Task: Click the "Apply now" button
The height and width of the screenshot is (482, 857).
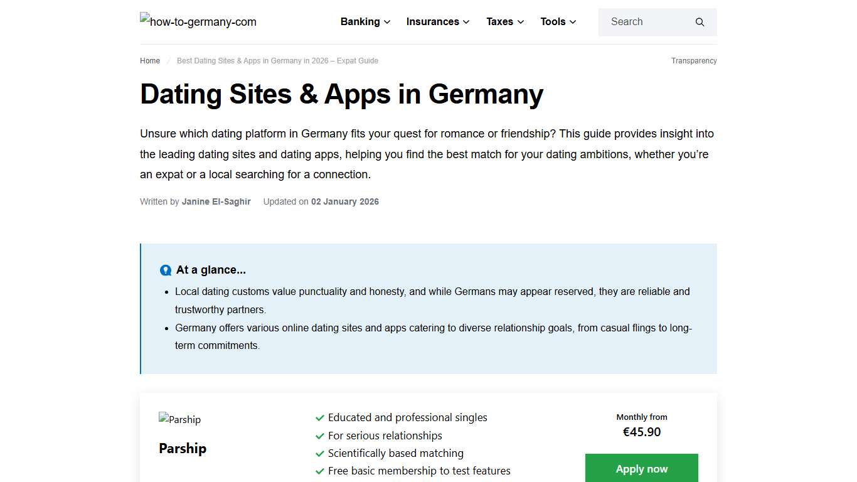Action: point(641,468)
